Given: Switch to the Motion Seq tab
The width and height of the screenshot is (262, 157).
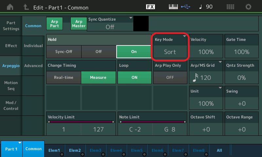Looking at the screenshot, I should tap(11, 86).
